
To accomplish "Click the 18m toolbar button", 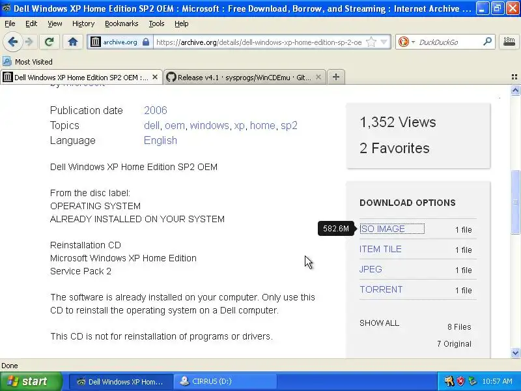I will click(x=509, y=42).
